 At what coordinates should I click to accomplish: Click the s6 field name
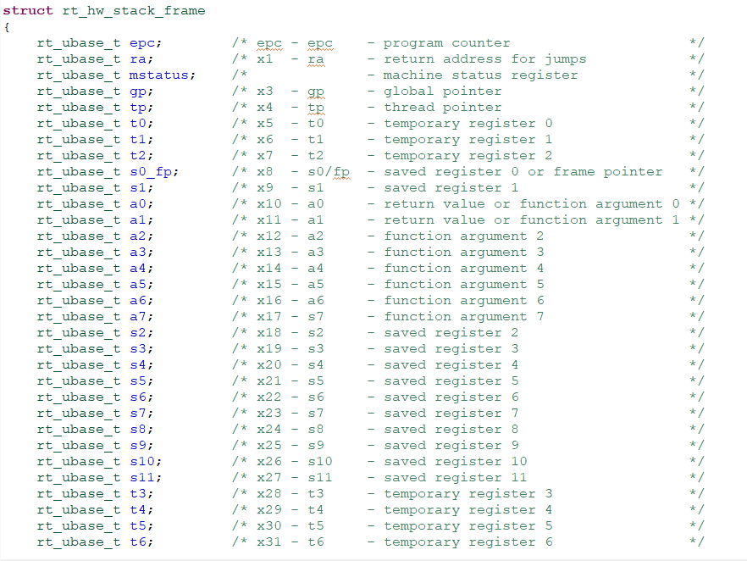[138, 397]
